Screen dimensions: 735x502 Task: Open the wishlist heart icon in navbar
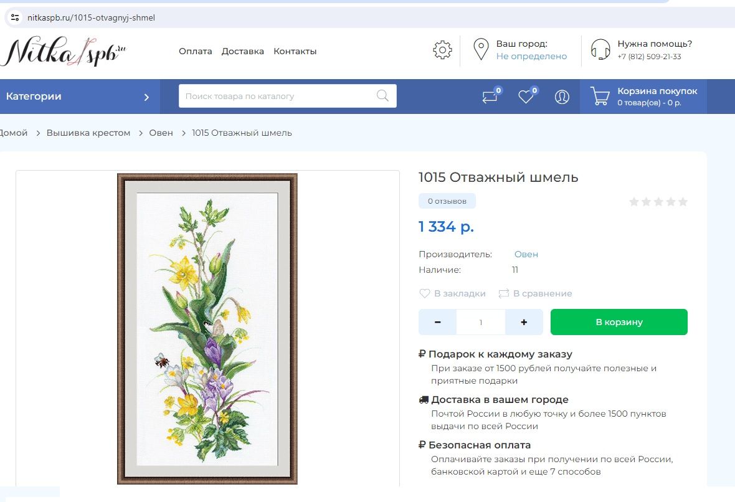pos(526,97)
